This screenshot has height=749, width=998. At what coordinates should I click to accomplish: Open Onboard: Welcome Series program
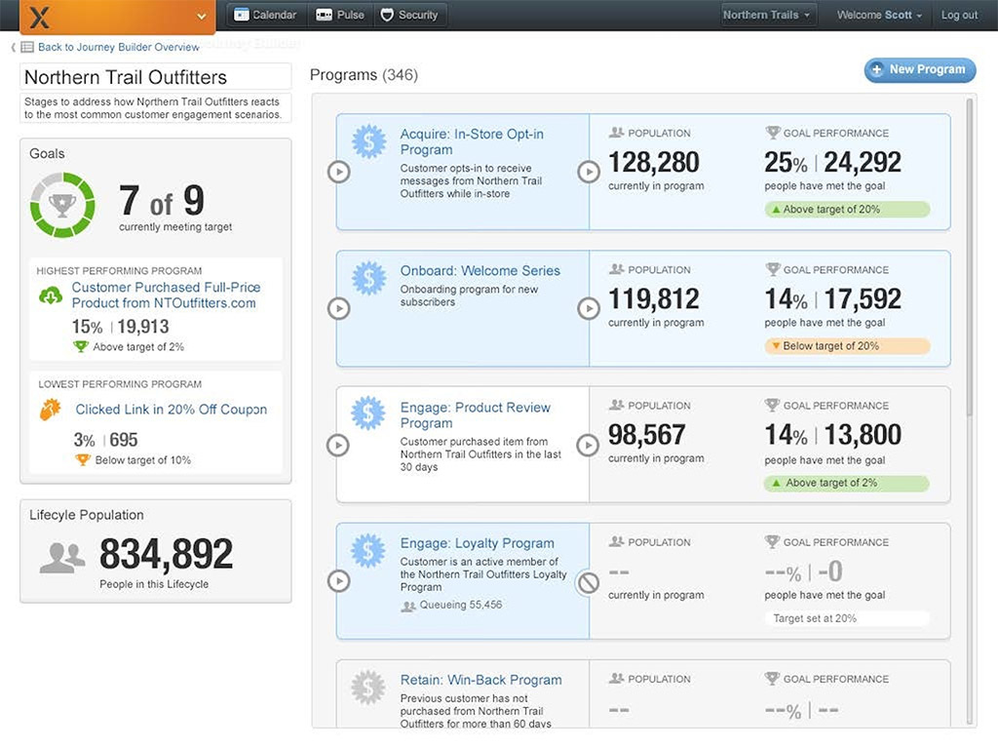pos(480,271)
